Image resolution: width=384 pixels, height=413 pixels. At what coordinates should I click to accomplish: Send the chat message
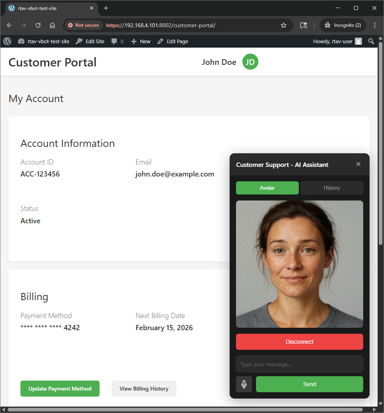coord(309,384)
